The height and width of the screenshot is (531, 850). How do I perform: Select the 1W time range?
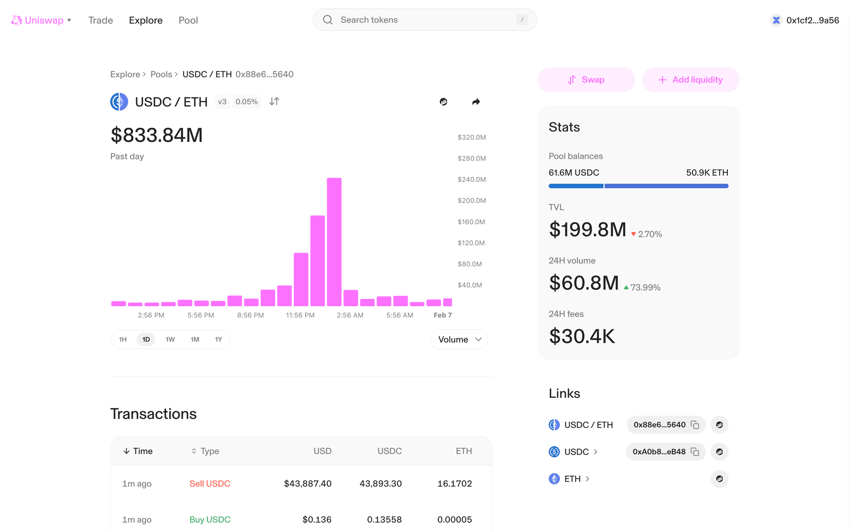(x=170, y=339)
